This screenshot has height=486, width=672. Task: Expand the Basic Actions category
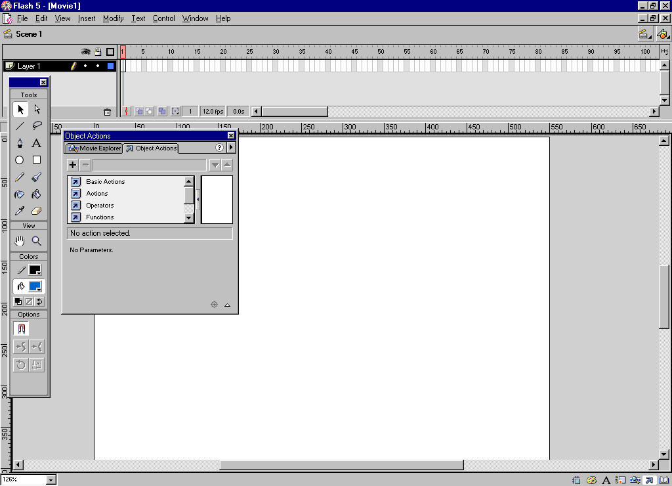[105, 181]
